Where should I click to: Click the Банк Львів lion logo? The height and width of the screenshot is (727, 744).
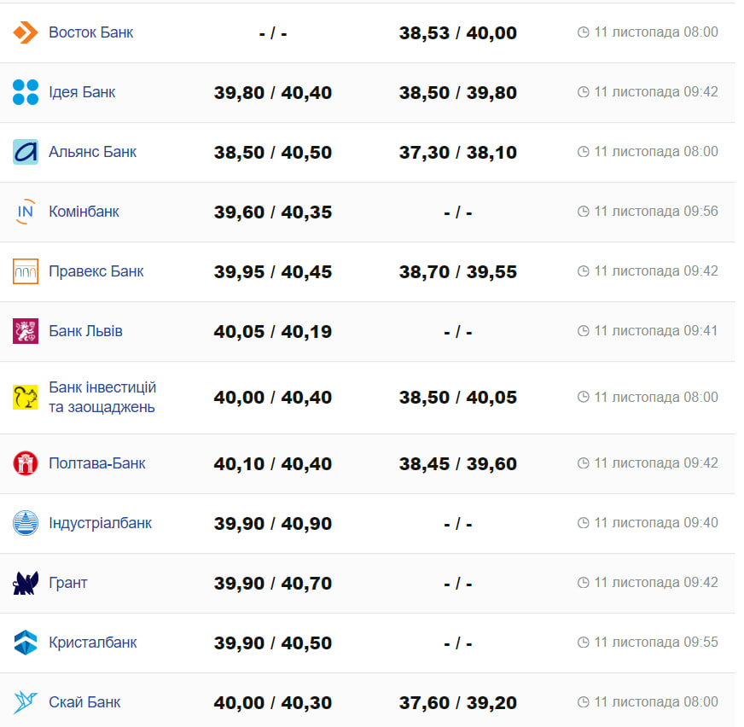point(26,331)
